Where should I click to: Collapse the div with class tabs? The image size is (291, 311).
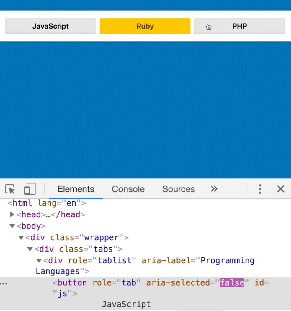(30, 249)
